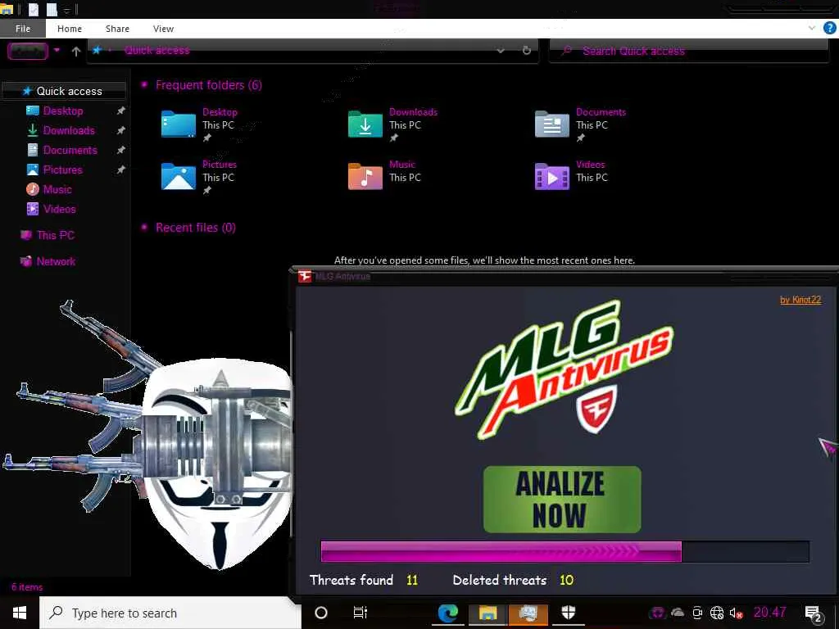839x629 pixels.
Task: Switch to the View ribbon tab
Action: (163, 29)
